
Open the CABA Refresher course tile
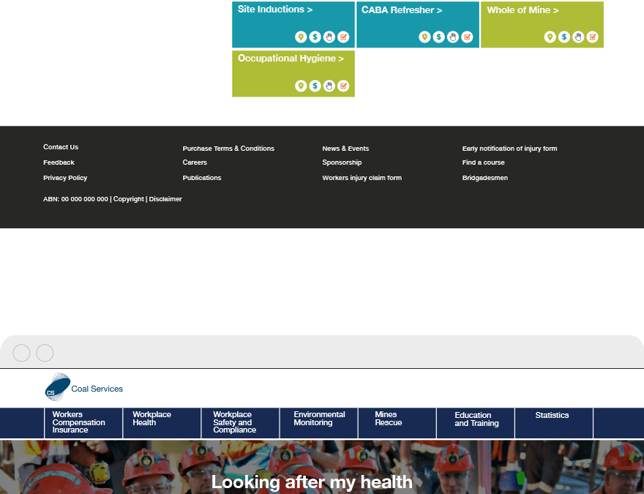(x=418, y=25)
